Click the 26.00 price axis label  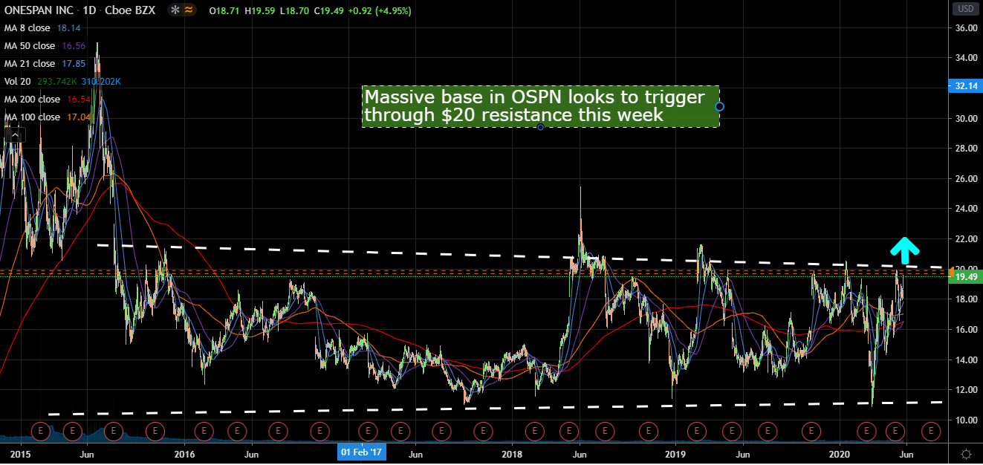tap(965, 179)
